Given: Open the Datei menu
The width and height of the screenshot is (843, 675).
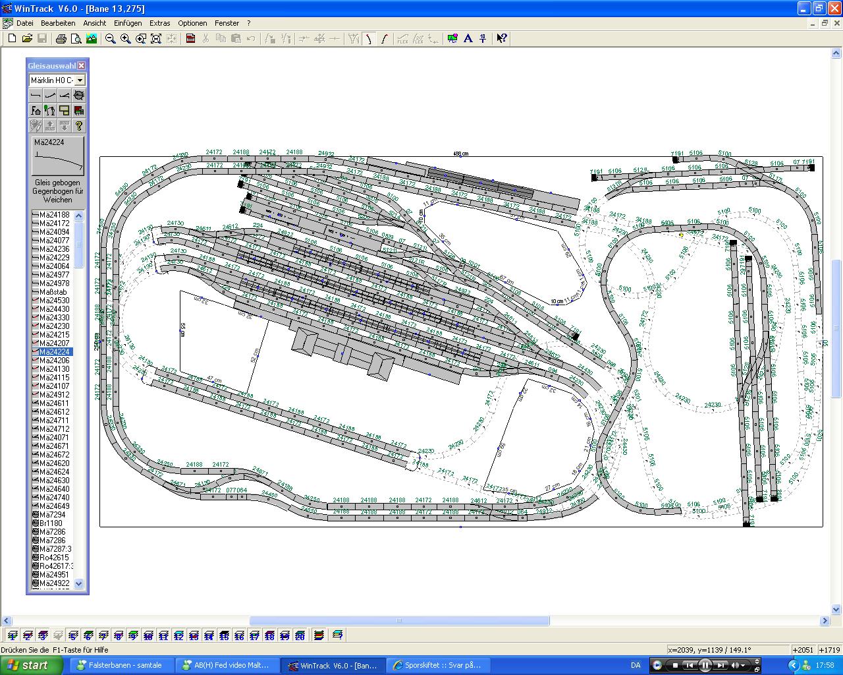Looking at the screenshot, I should tap(24, 23).
